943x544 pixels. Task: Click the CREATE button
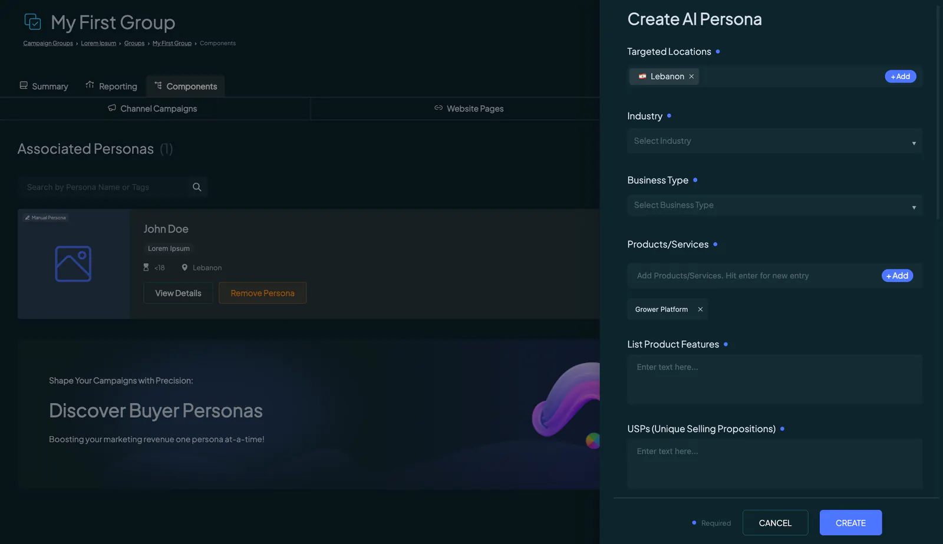[850, 523]
